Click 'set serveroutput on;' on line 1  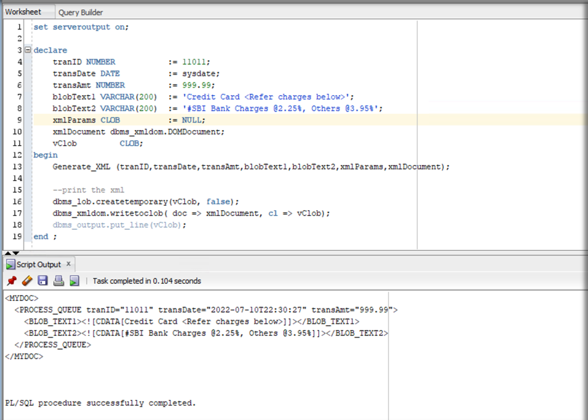[81, 27]
